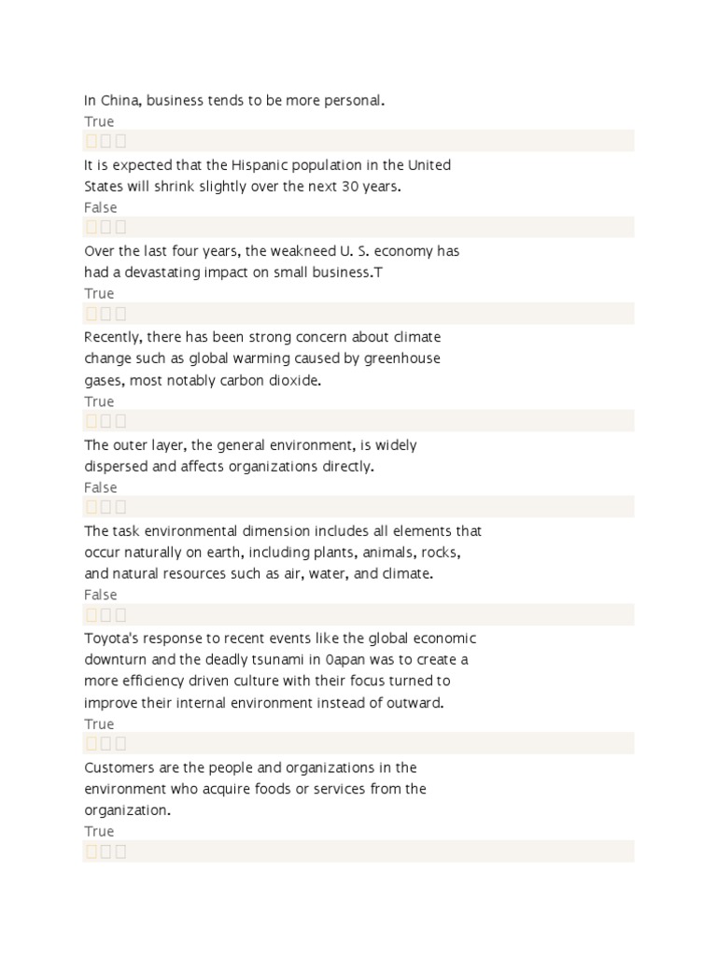Screen dimensions: 717x956
Task: Select True under the carbon dioxide statement
Action: click(x=99, y=401)
